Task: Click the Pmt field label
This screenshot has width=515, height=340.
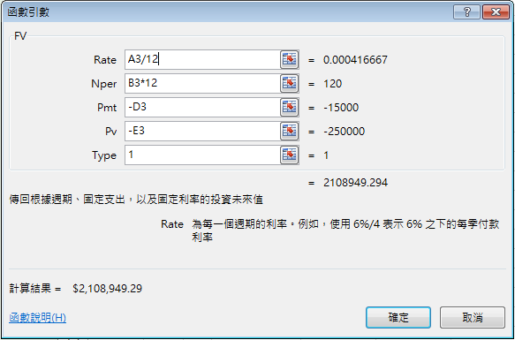Action: click(107, 108)
